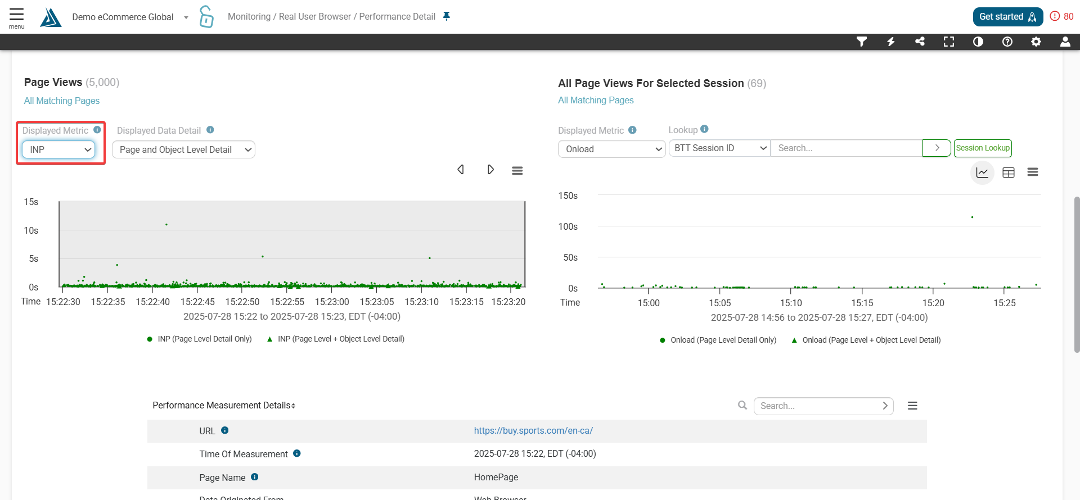Open the user profile icon
Screen dimensions: 1080x500
click(x=1065, y=42)
